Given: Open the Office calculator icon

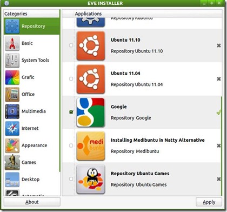Looking at the screenshot, I should [12, 95].
